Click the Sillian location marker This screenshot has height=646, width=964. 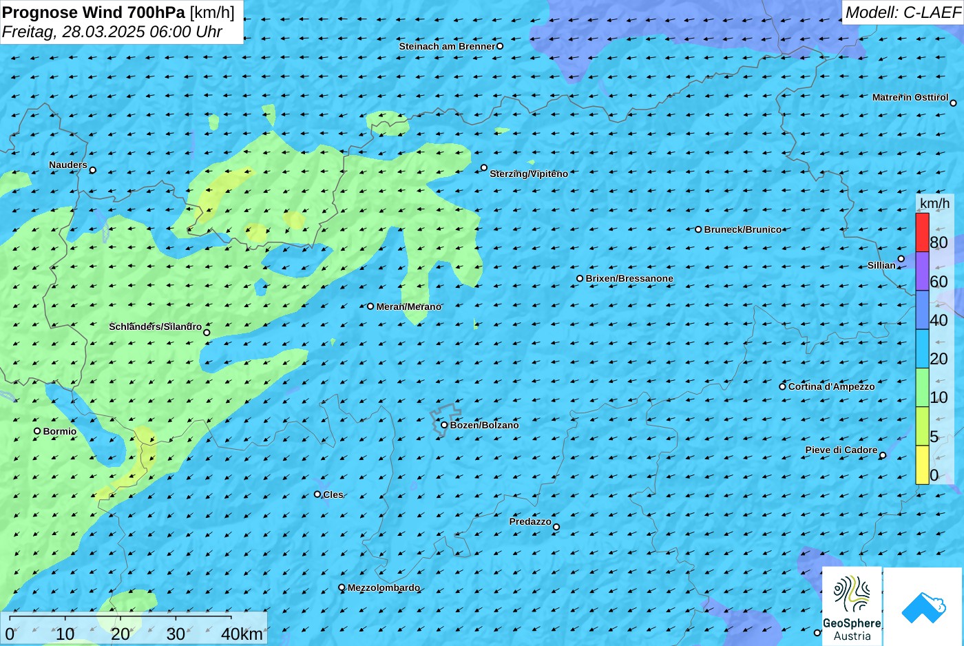[901, 259]
